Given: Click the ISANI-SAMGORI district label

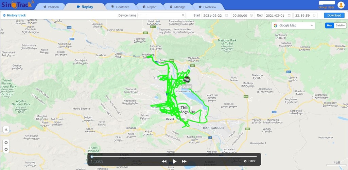Looking at the screenshot, I should pyautogui.click(x=213, y=128).
